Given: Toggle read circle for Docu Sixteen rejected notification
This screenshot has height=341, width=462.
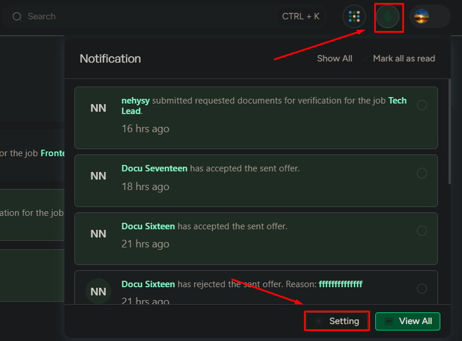Looking at the screenshot, I should [422, 288].
